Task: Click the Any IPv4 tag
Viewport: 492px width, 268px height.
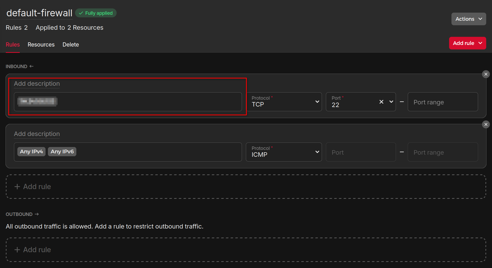Action: pos(31,151)
